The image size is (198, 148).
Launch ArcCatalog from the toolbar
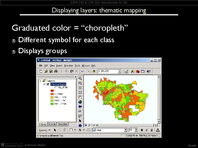click(133, 72)
